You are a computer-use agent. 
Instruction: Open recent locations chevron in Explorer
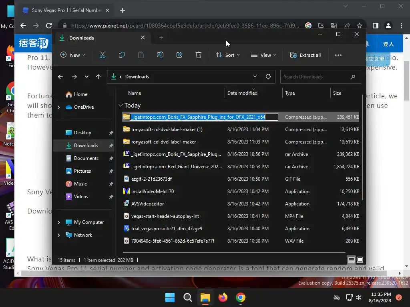point(86,77)
